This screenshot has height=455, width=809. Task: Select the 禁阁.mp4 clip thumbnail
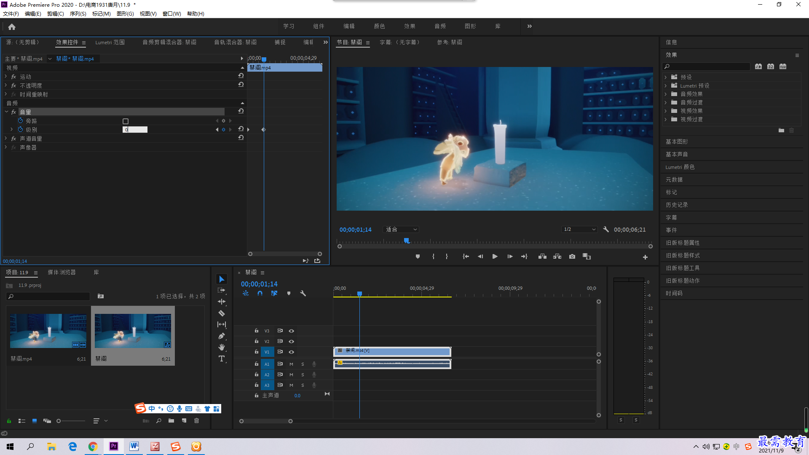(x=48, y=331)
